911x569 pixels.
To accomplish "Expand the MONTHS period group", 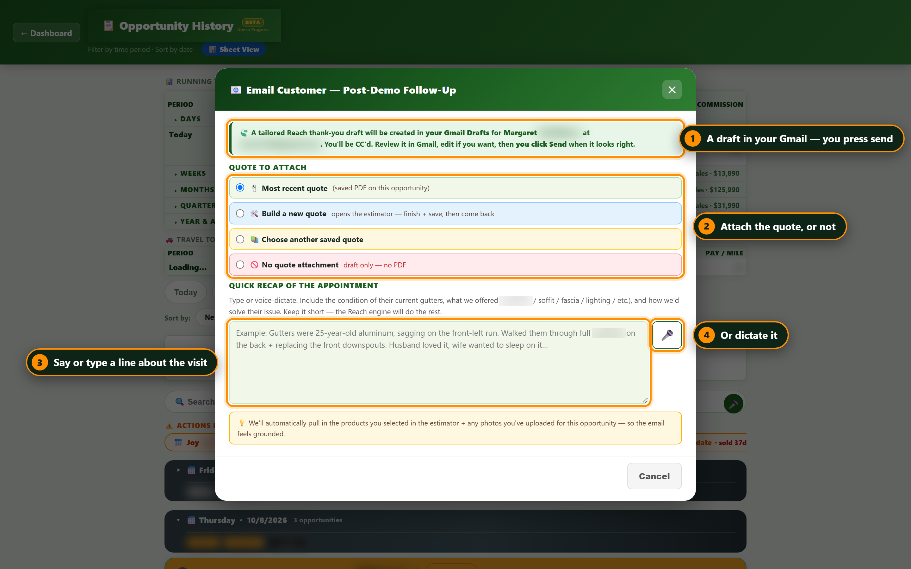I will coord(194,190).
